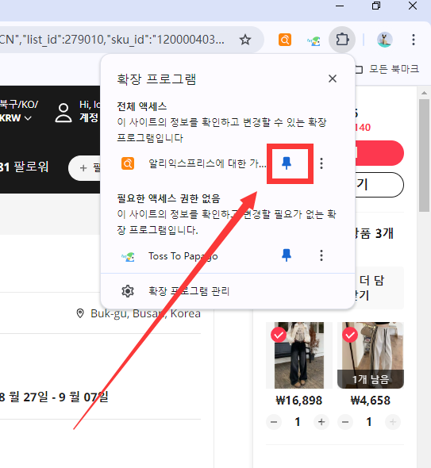Screen dimensions: 431x468
Task: Open more options for 알리익스프레스 extension
Action: point(321,163)
